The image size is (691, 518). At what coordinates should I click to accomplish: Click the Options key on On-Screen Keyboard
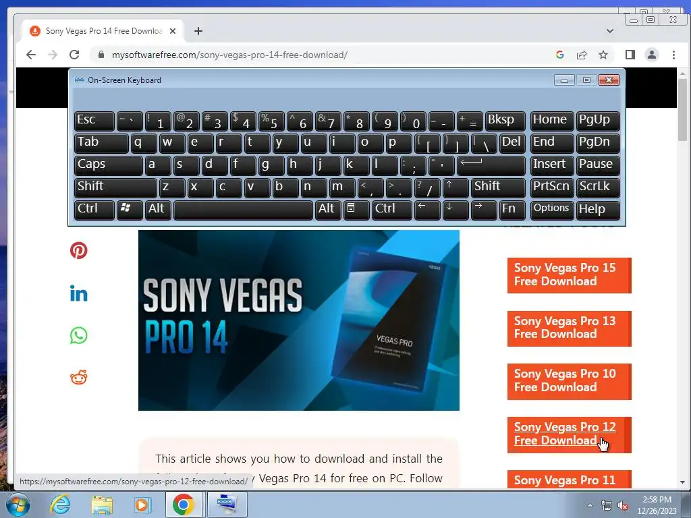click(x=552, y=210)
